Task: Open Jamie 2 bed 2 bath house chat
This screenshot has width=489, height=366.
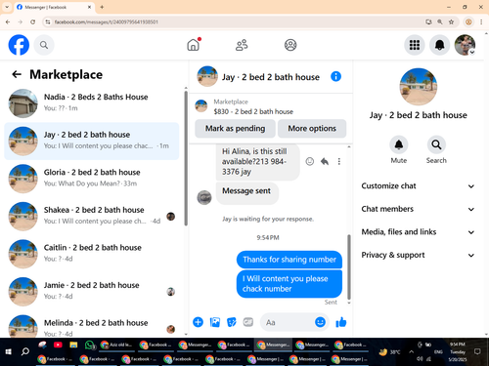Action: 92,292
